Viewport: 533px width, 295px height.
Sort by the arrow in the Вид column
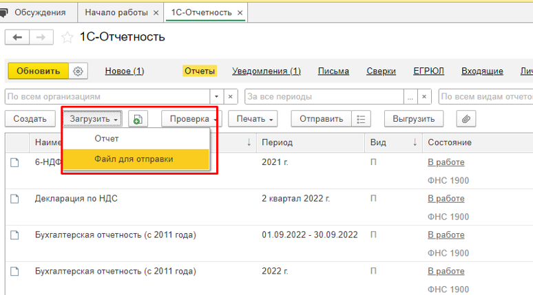click(x=415, y=142)
